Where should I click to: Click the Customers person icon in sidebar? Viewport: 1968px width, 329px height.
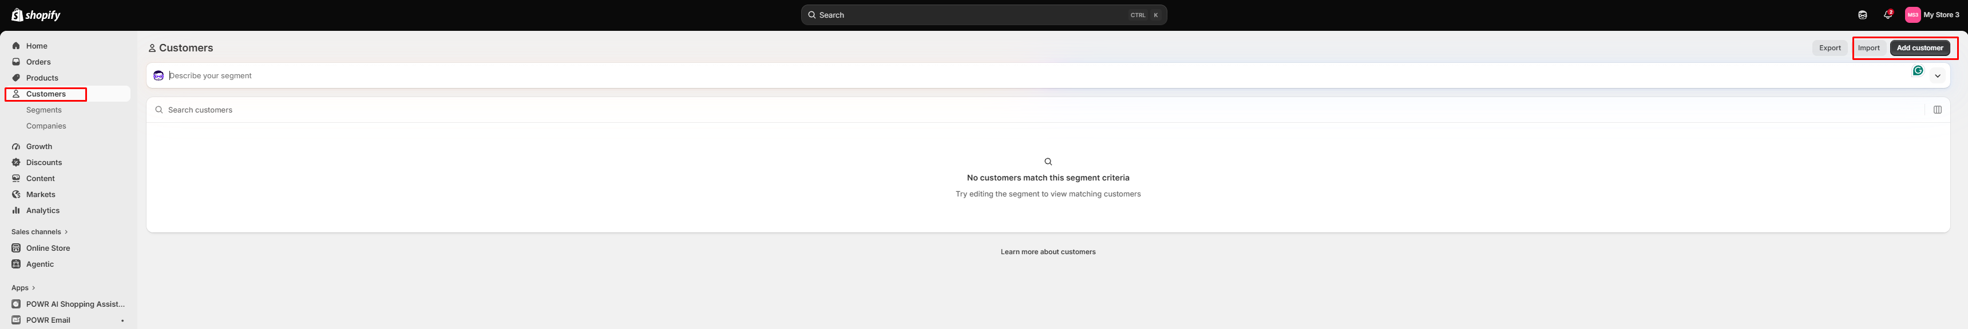pos(16,94)
